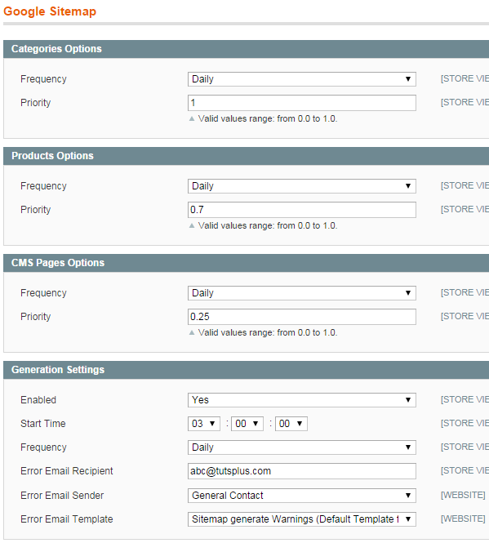
Task: Open the Generation Settings Frequency dropdown
Action: pyautogui.click(x=301, y=447)
